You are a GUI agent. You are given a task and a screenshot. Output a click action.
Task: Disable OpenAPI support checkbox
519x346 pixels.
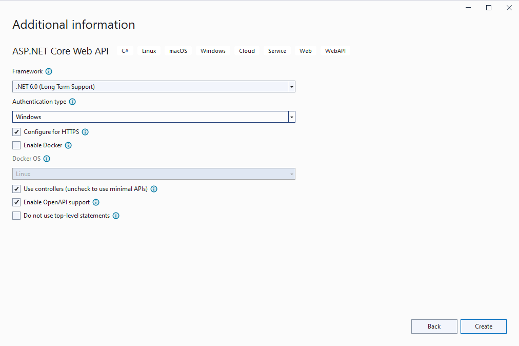coord(17,202)
